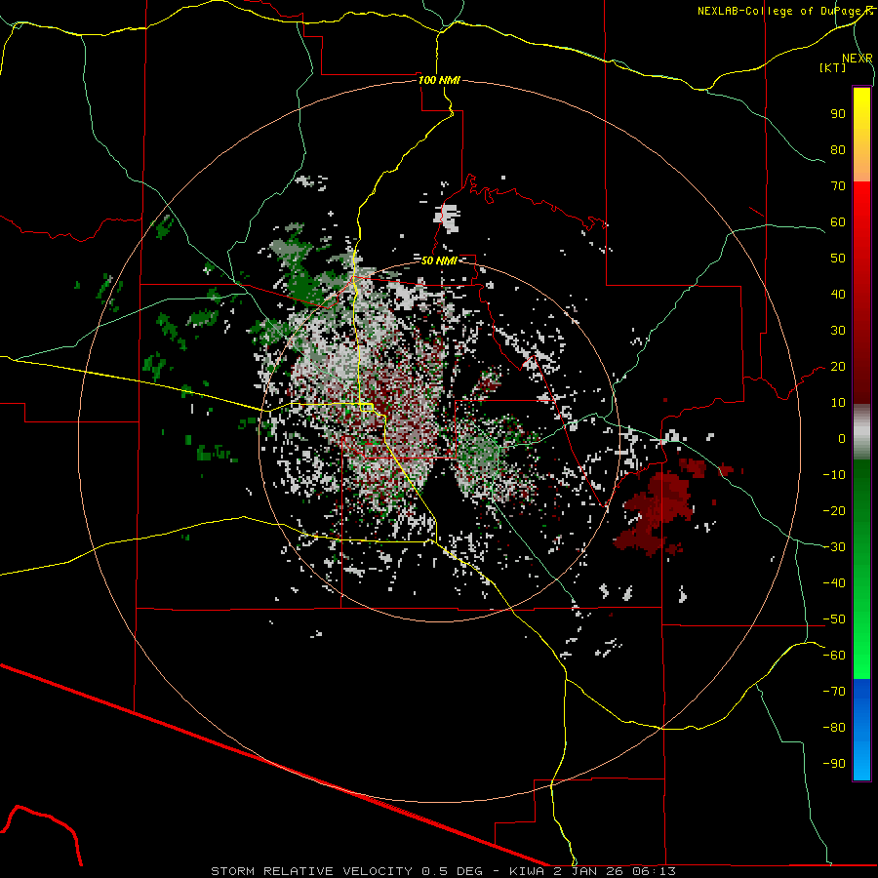Click the [KT] units label
The image size is (878, 878).
[x=833, y=67]
